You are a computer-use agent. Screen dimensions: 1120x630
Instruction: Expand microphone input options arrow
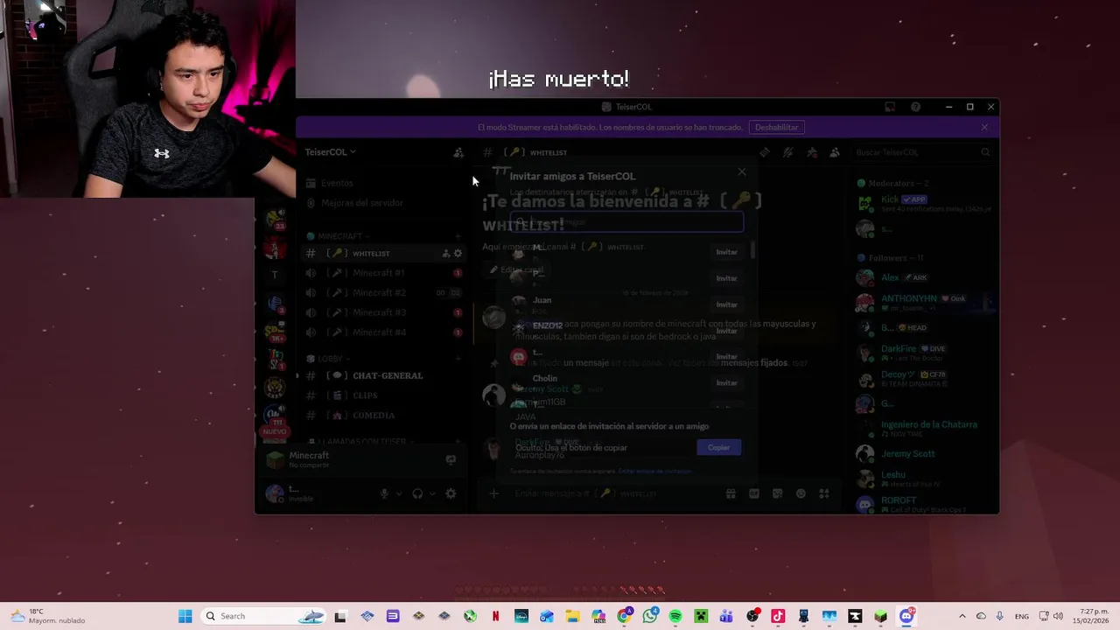tap(399, 494)
